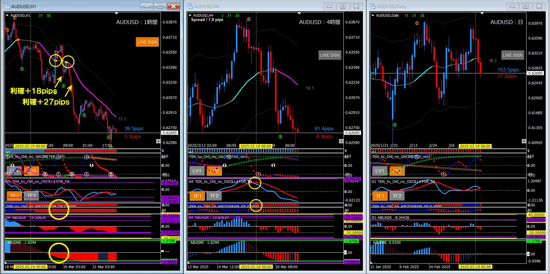The width and height of the screenshot is (550, 274).
Task: Toggle the orange LINE SIGN button on the H1 chart
Action: tap(147, 42)
